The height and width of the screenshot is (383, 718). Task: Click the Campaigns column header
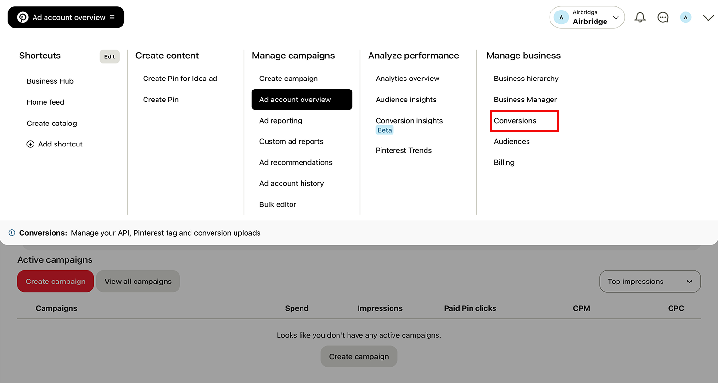pyautogui.click(x=56, y=308)
